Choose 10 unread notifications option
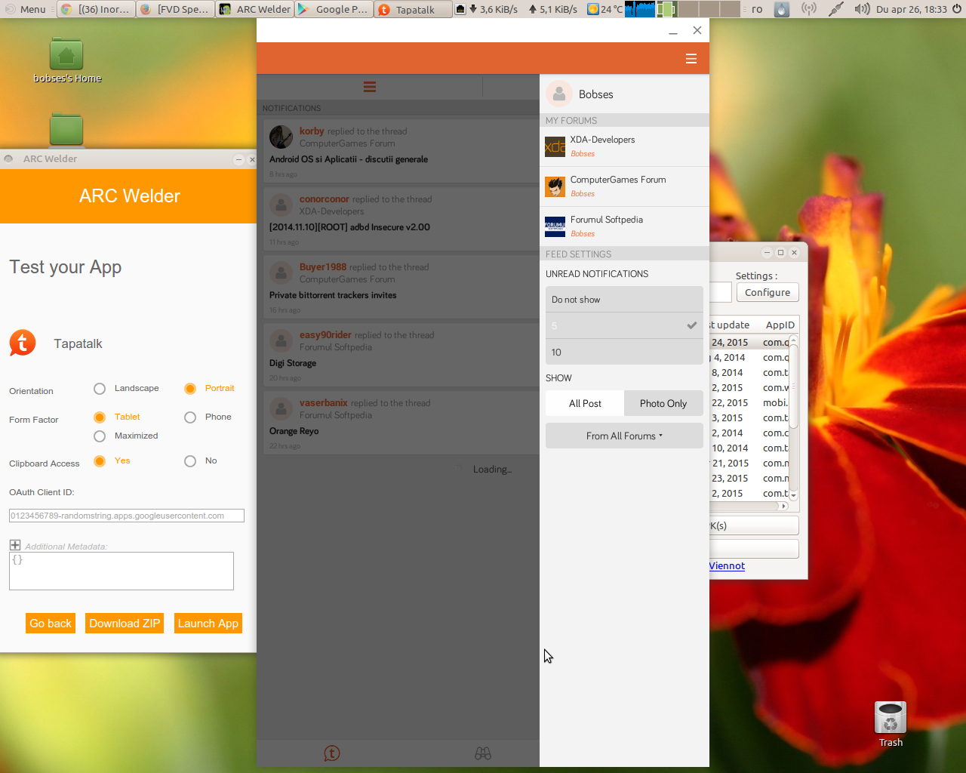Image resolution: width=966 pixels, height=773 pixels. click(x=624, y=352)
